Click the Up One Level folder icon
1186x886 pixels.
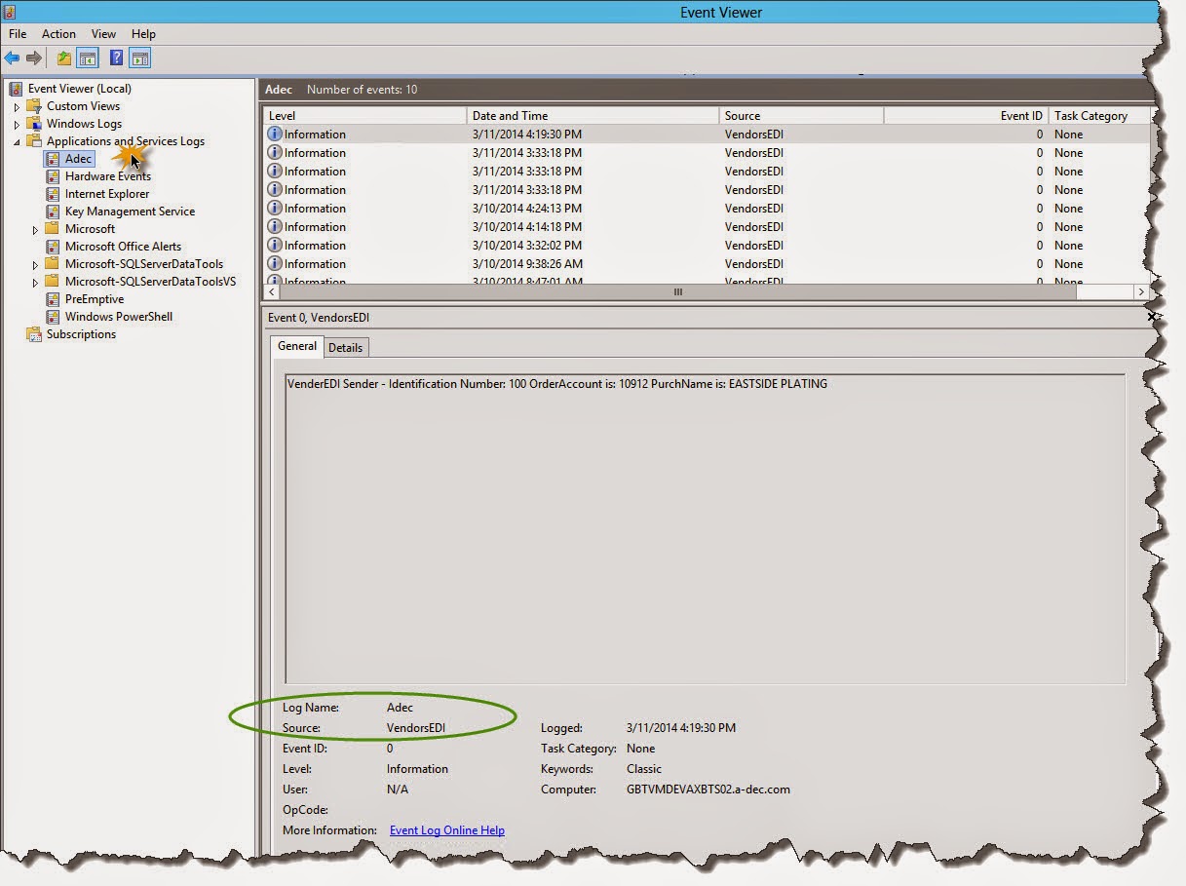[x=64, y=58]
